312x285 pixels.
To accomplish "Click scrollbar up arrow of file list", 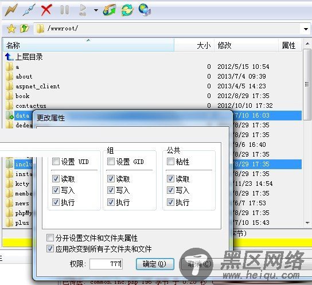I will tap(307, 44).
